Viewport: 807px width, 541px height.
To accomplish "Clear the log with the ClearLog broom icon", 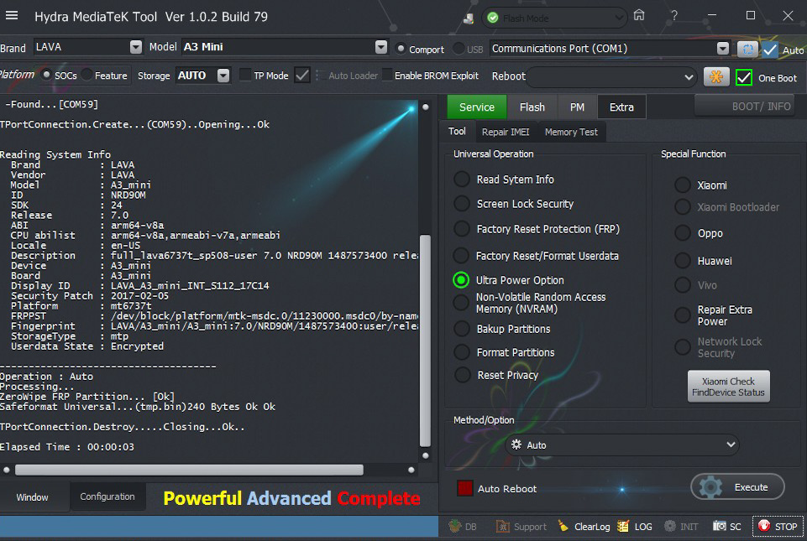I will click(x=563, y=526).
